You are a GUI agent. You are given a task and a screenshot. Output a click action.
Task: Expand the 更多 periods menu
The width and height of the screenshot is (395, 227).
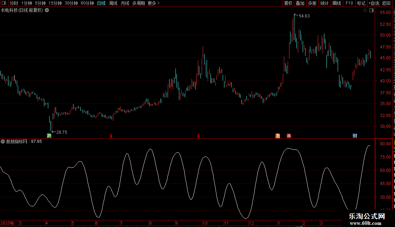tap(153, 3)
